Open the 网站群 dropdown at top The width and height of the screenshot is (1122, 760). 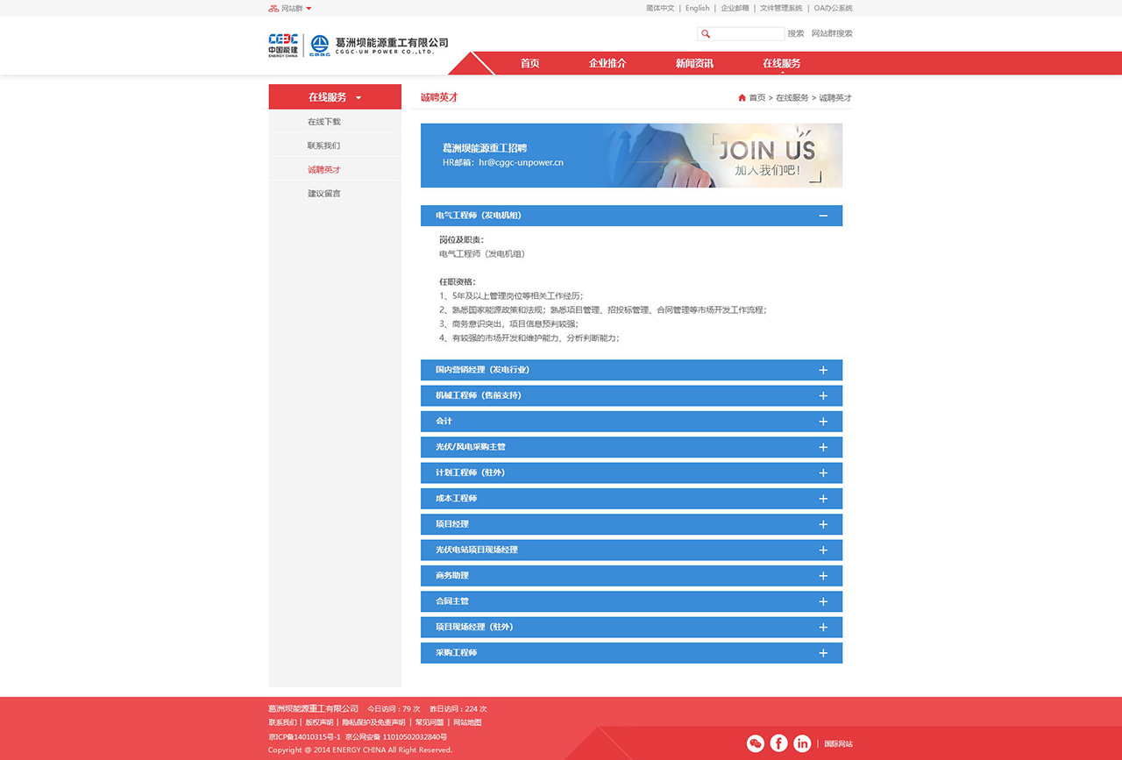tap(291, 9)
